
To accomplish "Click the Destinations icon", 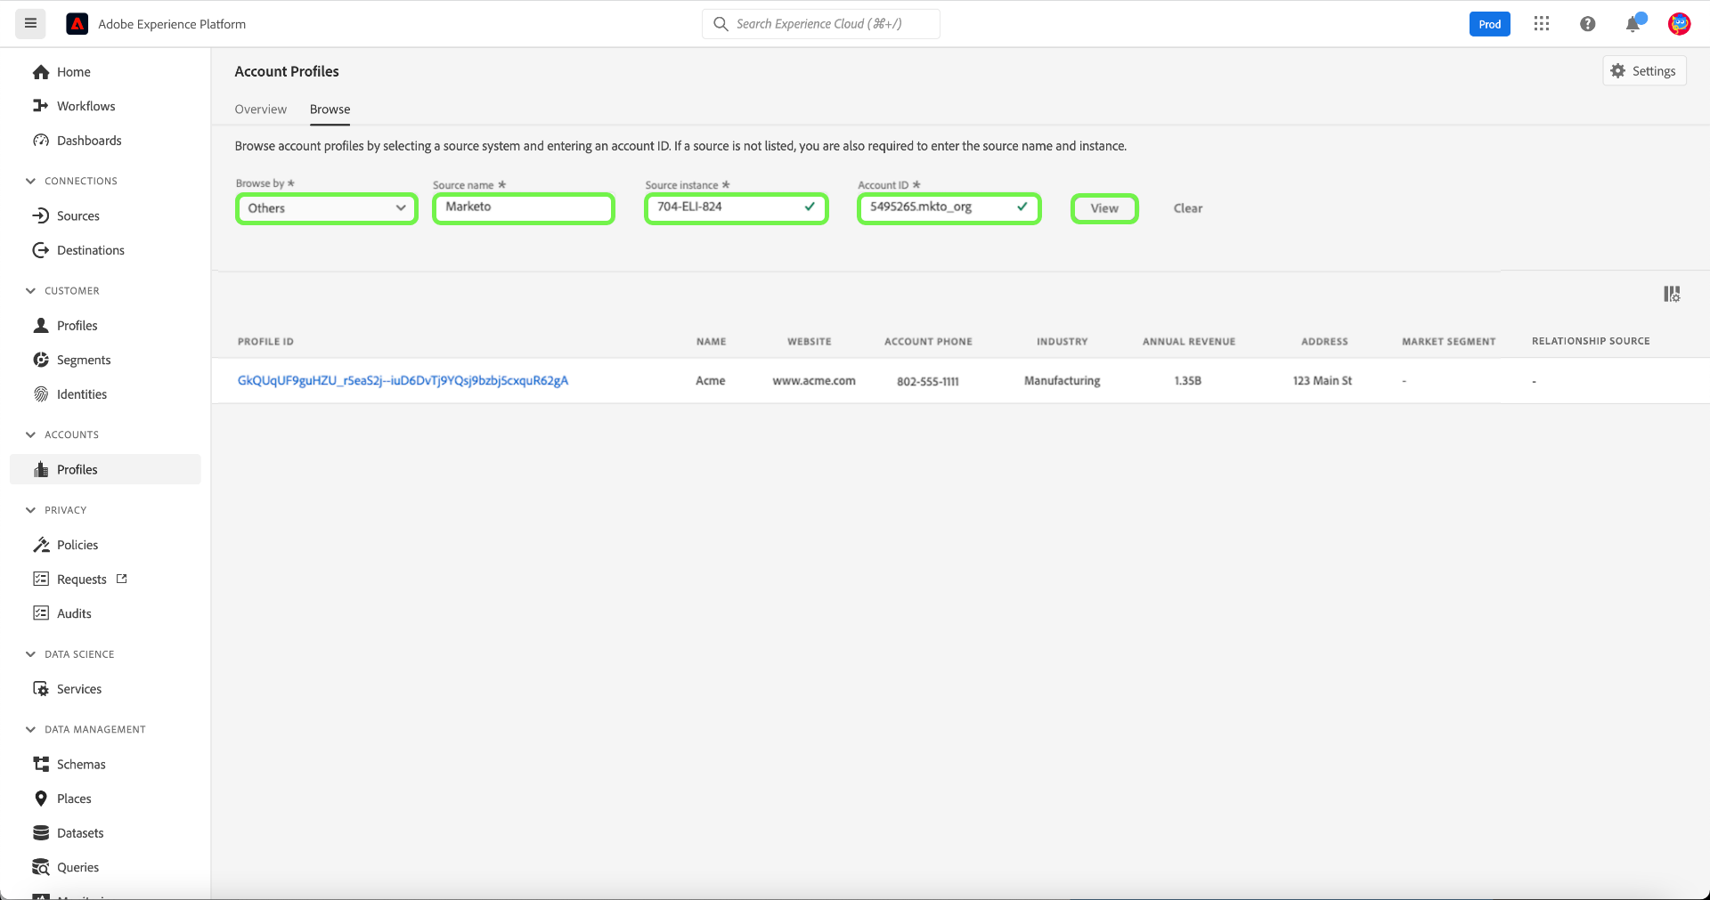I will [41, 250].
